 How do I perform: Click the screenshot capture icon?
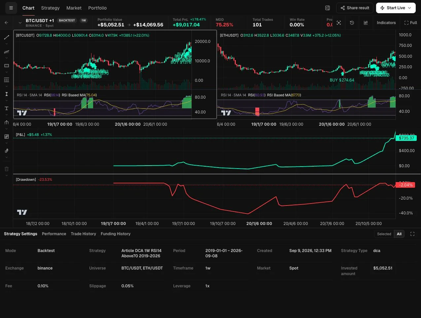(339, 23)
